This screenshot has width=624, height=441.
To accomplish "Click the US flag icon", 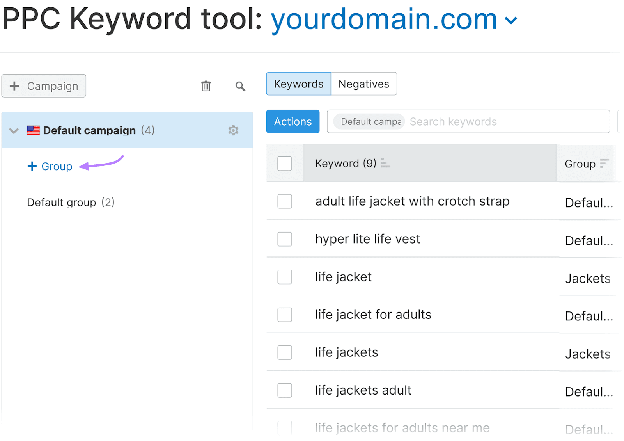I will [33, 130].
